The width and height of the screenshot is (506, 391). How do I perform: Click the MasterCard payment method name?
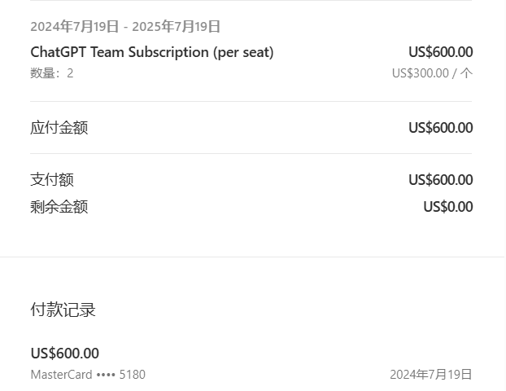point(61,375)
